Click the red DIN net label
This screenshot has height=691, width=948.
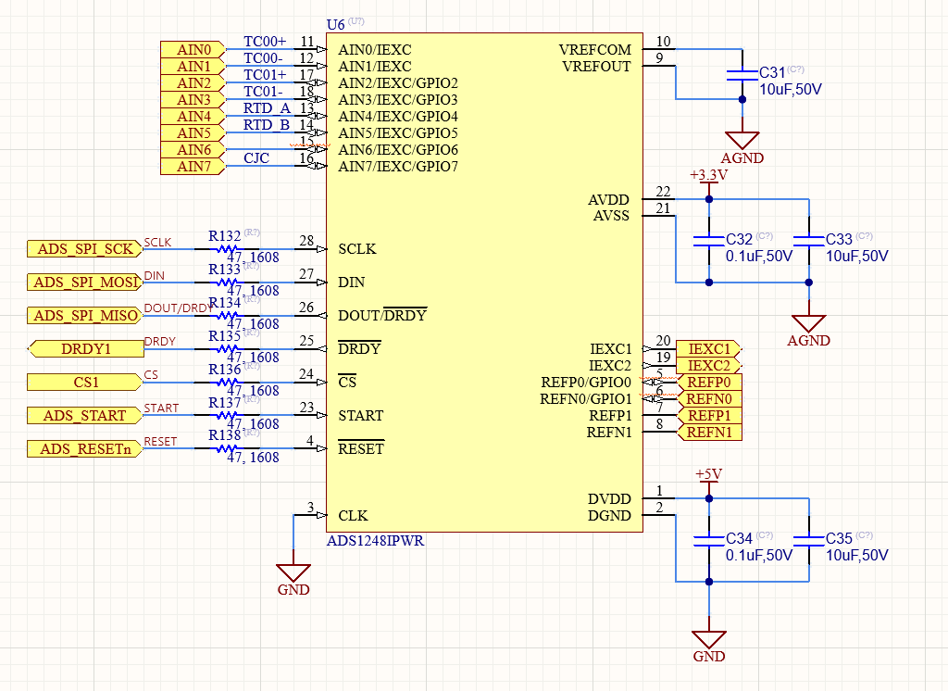(x=155, y=275)
